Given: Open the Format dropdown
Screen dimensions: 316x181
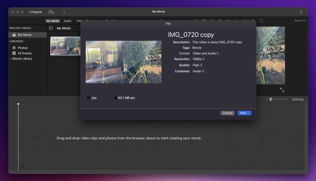Looking at the screenshot, I should [x=205, y=53].
